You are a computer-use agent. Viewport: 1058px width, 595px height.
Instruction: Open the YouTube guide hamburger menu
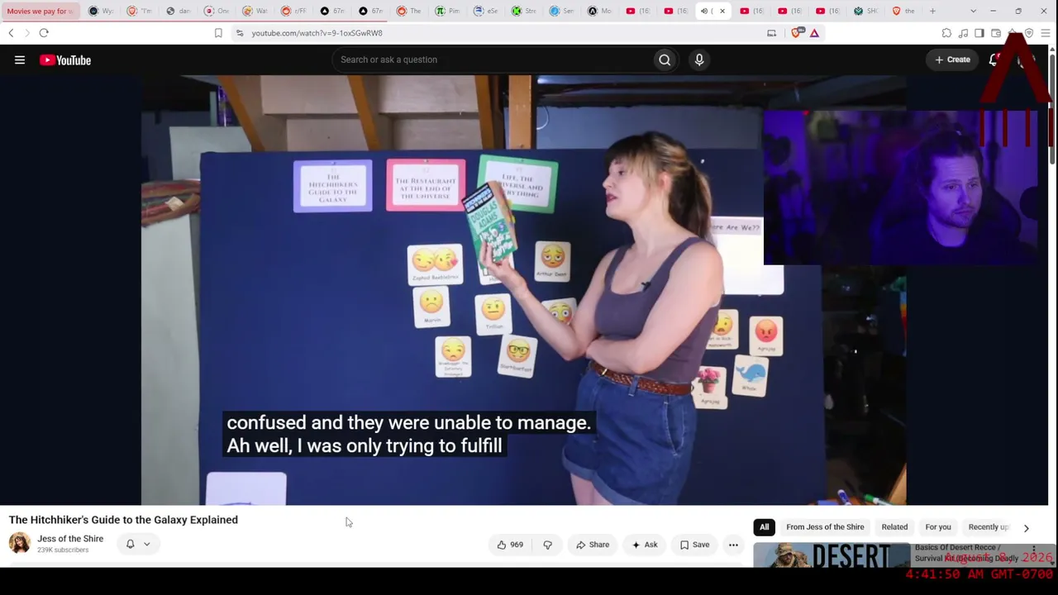pyautogui.click(x=20, y=59)
